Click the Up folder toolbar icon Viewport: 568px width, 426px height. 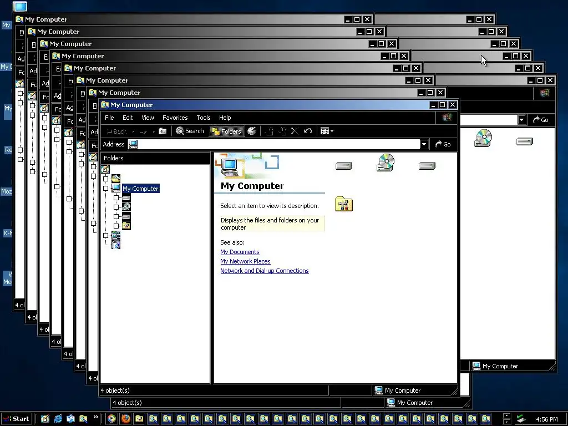(x=163, y=131)
